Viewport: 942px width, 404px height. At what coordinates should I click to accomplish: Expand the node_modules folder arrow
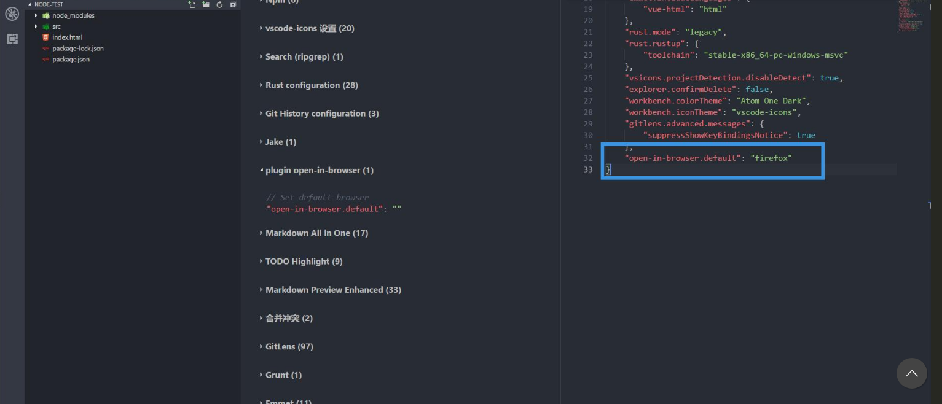(x=36, y=15)
